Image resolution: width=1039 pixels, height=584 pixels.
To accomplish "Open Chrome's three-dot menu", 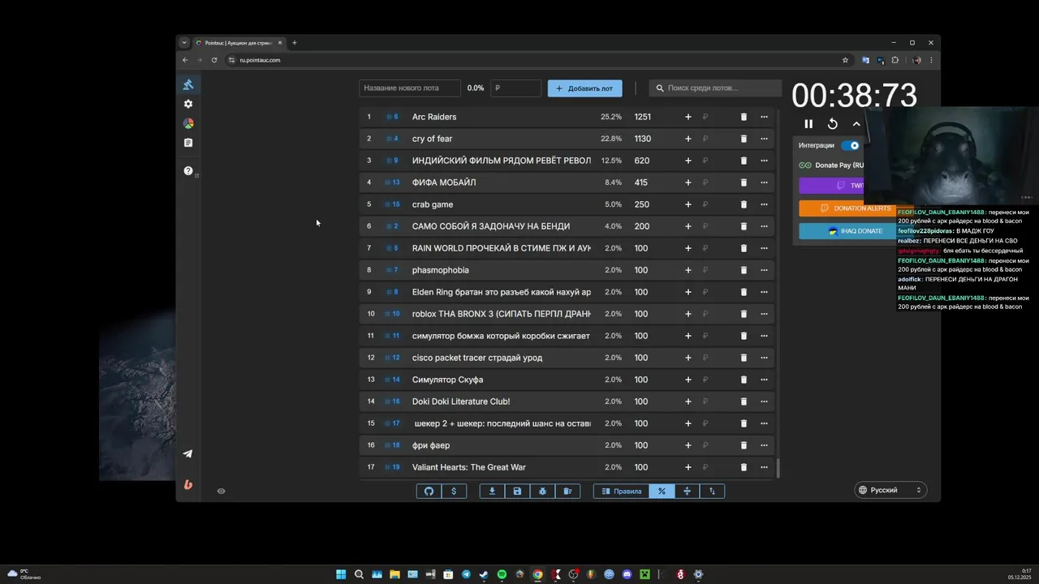I will [931, 60].
